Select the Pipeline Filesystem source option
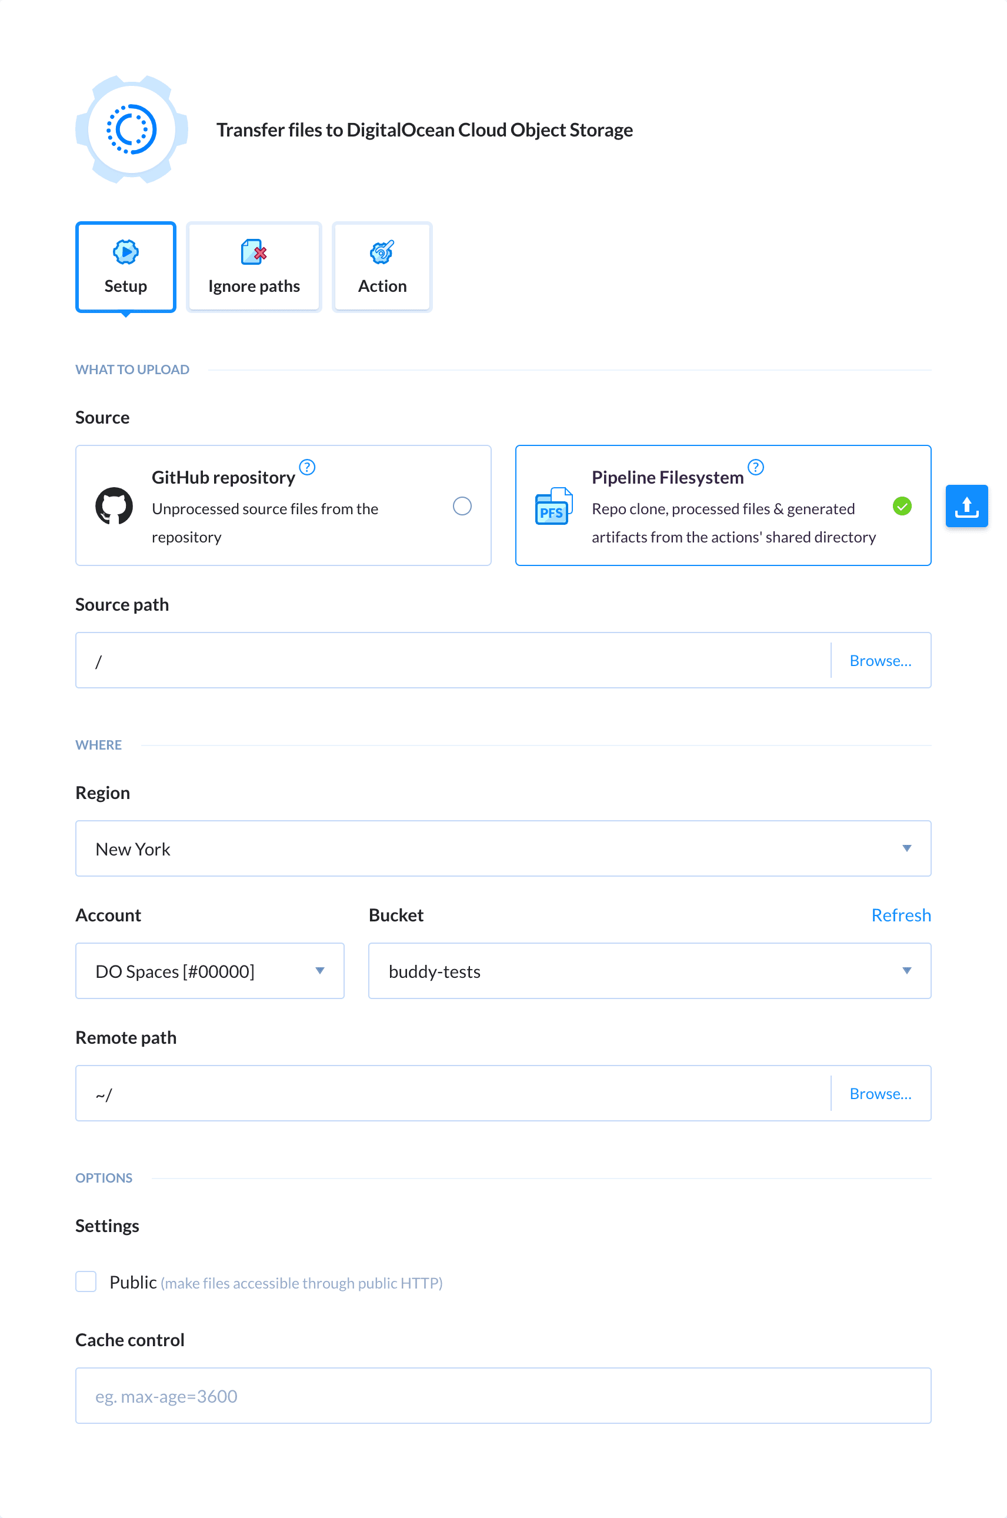Image resolution: width=1007 pixels, height=1518 pixels. (x=722, y=505)
